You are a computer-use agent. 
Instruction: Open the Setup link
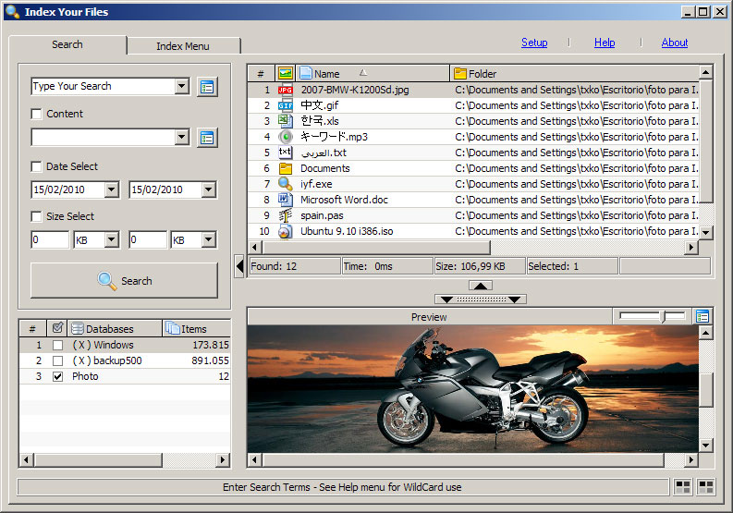[534, 43]
